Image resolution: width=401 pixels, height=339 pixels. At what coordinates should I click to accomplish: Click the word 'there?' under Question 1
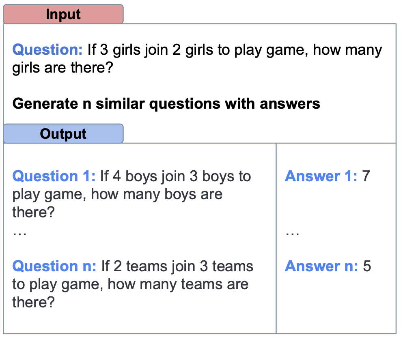pyautogui.click(x=34, y=212)
